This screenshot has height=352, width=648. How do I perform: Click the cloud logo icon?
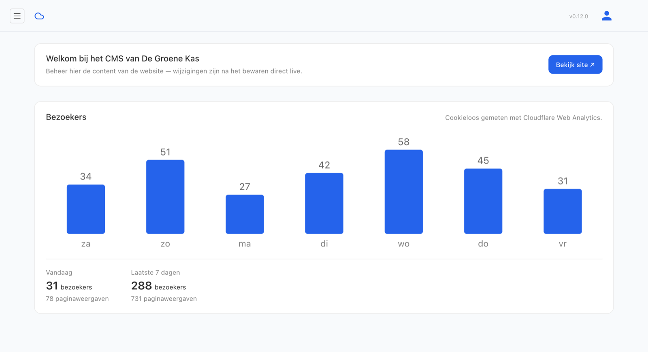point(39,16)
